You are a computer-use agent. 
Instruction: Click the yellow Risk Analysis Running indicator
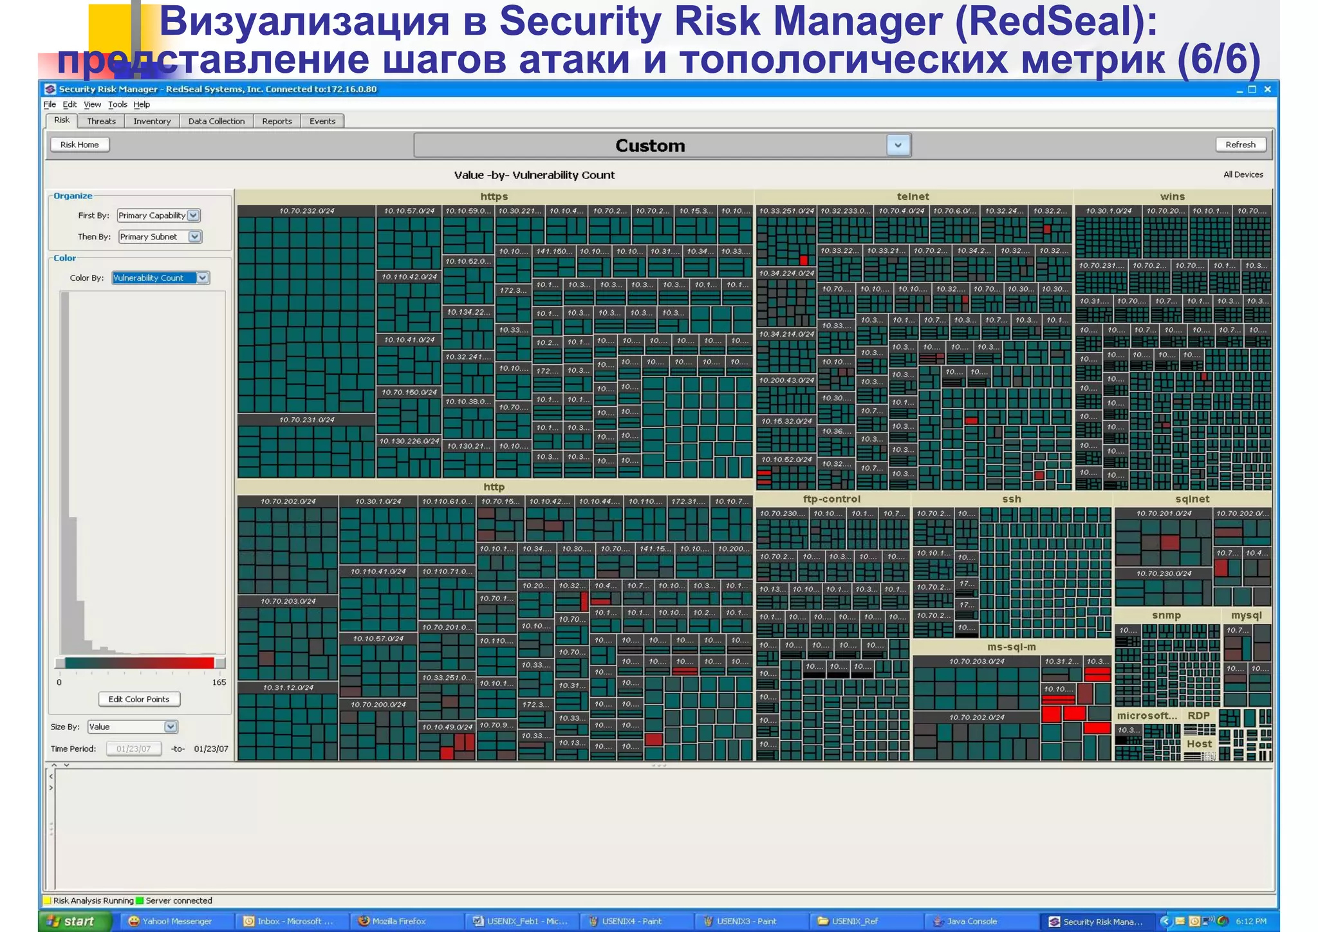pyautogui.click(x=47, y=900)
